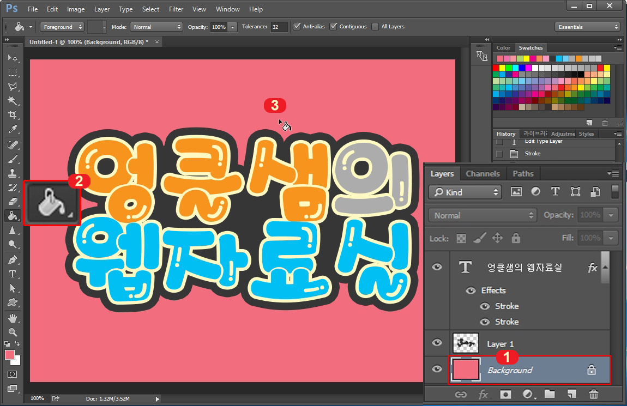Uncheck the Contiguous checkbox
627x406 pixels.
334,26
